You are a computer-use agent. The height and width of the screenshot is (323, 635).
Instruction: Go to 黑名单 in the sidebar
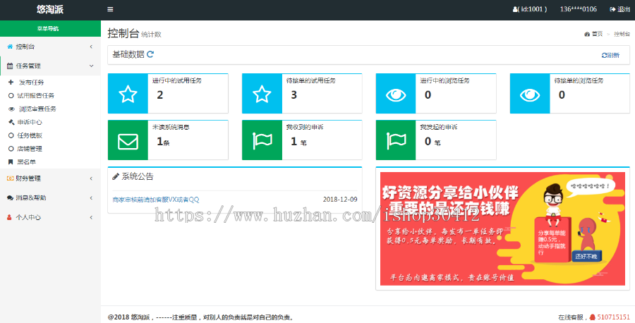click(x=26, y=161)
